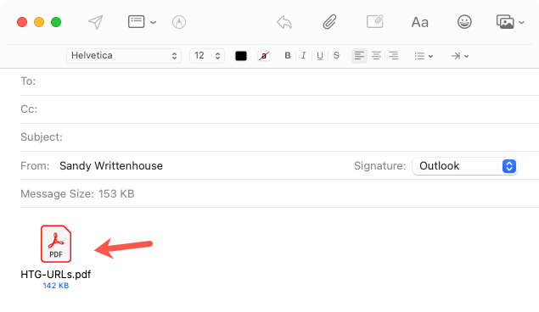Align text left
The height and width of the screenshot is (312, 539).
point(359,56)
